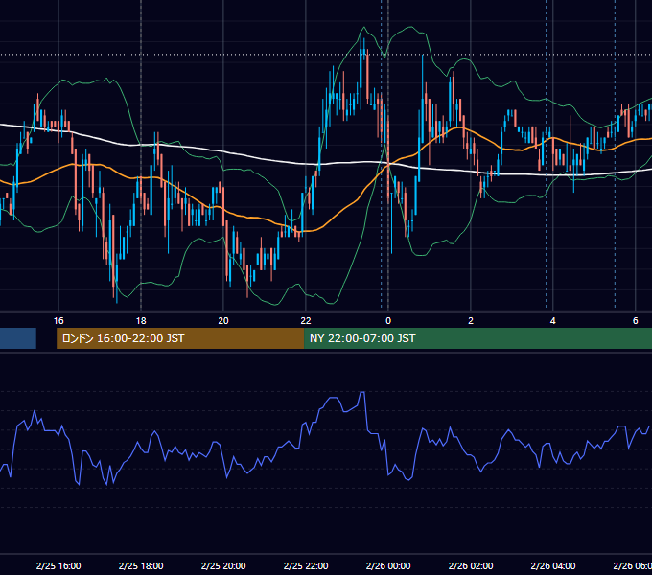Click the 16 hour label on chart axis
Image resolution: width=652 pixels, height=575 pixels.
tap(58, 321)
